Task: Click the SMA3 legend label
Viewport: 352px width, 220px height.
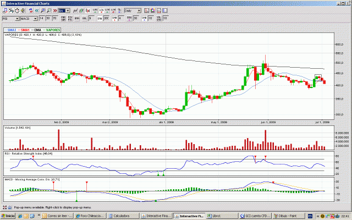Action: tap(12, 30)
